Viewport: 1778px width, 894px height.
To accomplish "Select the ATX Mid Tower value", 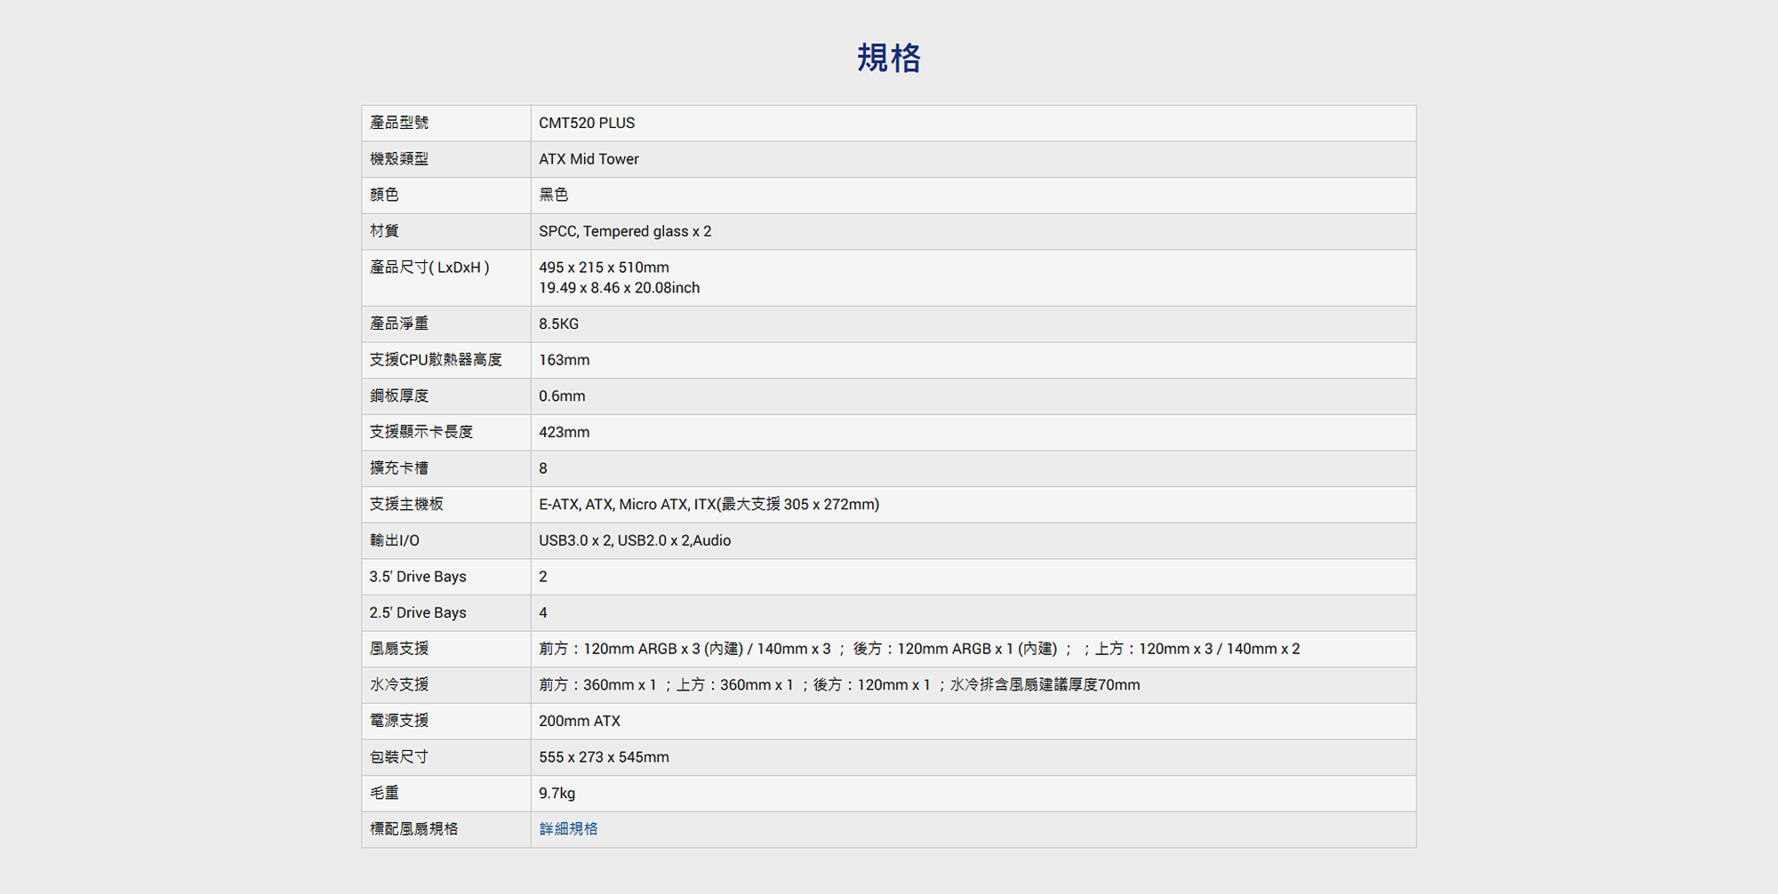I will coord(589,159).
